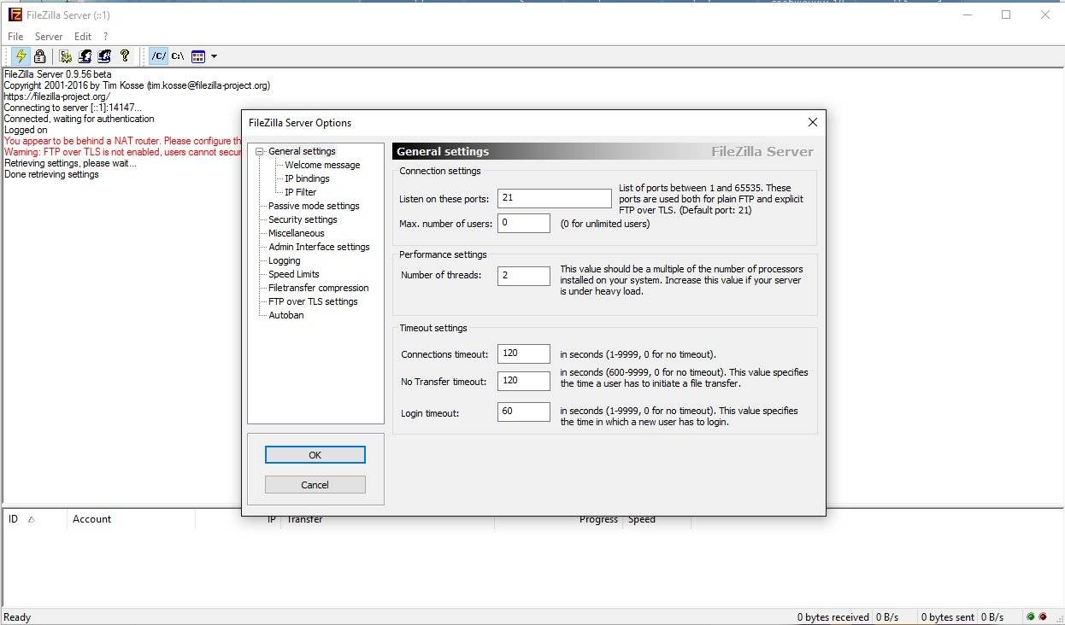Image resolution: width=1065 pixels, height=625 pixels.
Task: Click the red status indicator in status bar
Action: point(1043,616)
